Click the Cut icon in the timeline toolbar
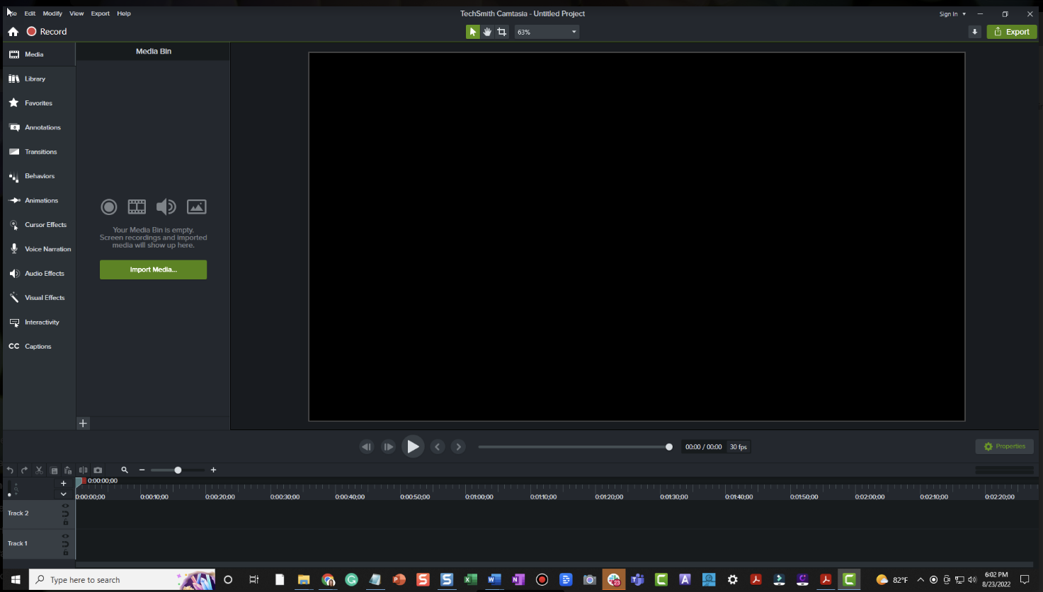1043x592 pixels. [39, 470]
